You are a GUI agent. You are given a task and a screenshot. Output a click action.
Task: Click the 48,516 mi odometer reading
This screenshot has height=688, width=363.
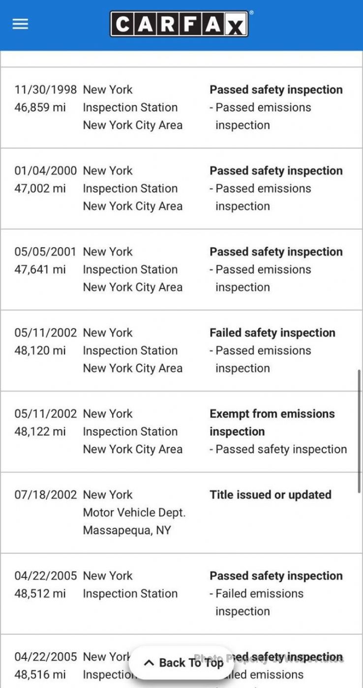click(40, 675)
